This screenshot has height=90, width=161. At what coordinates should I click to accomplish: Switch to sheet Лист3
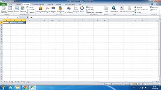coord(23,82)
